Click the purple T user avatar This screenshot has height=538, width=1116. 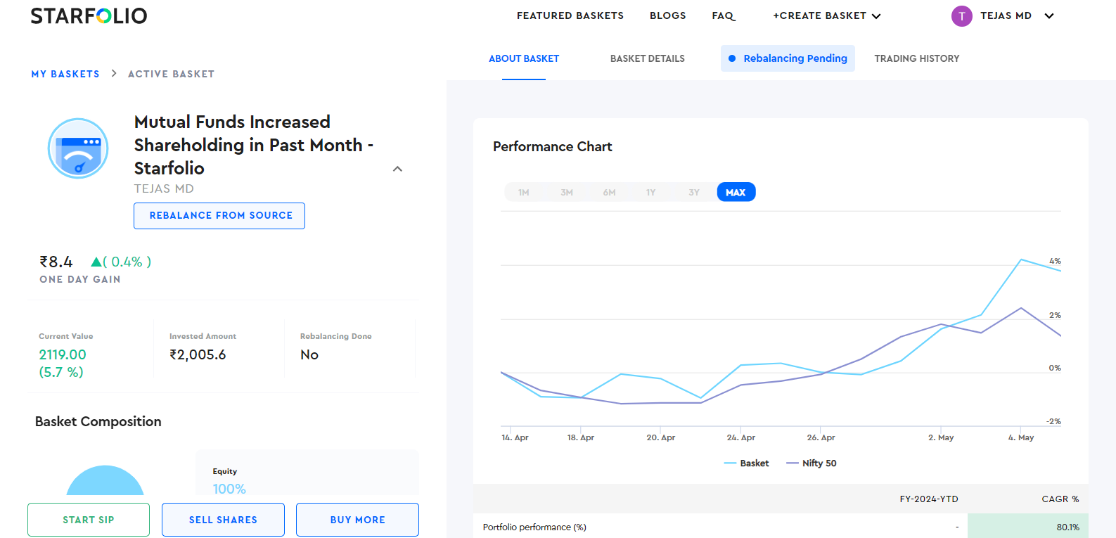pos(961,15)
